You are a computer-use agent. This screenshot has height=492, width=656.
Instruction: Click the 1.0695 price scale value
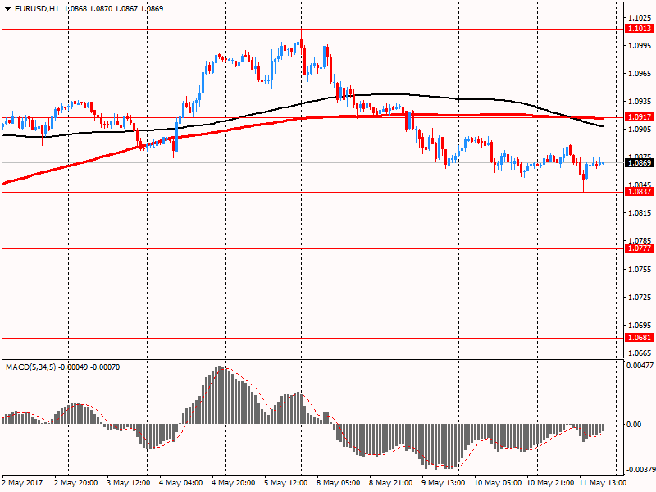[x=640, y=325]
